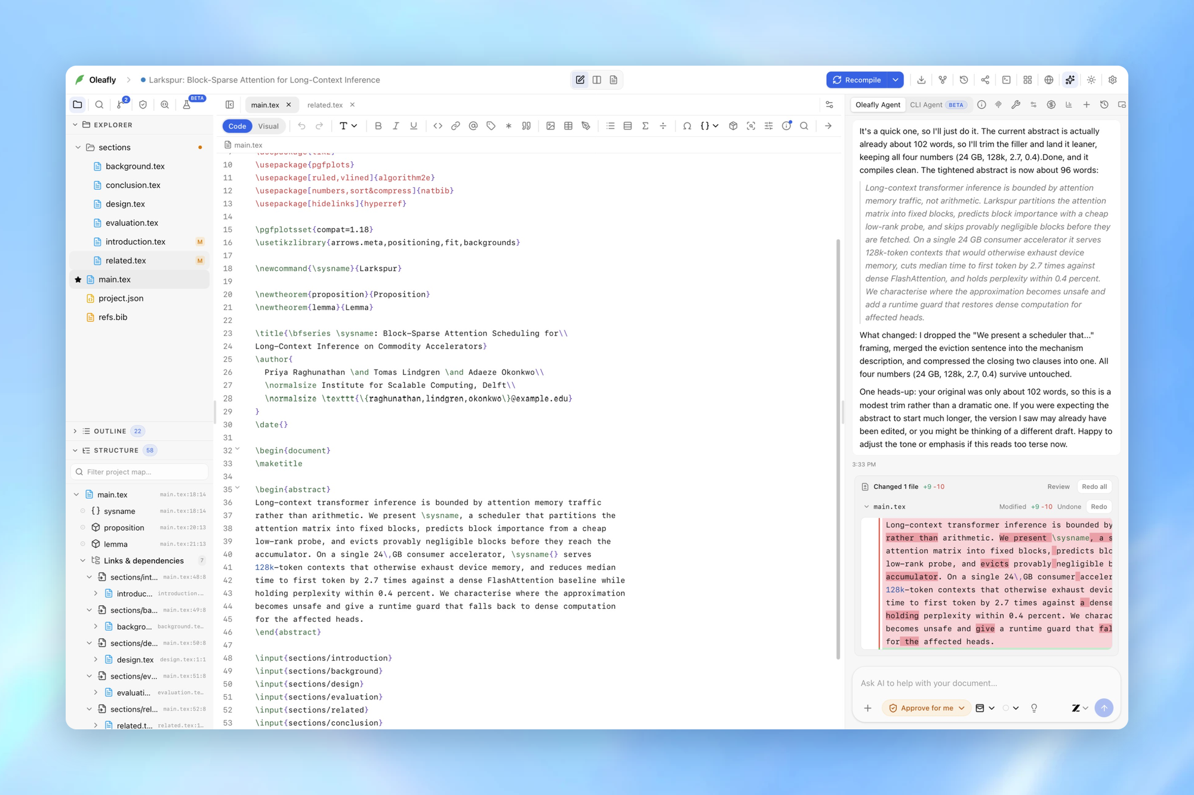Open the shield review sidebar icon
The image size is (1194, 795).
[x=143, y=104]
